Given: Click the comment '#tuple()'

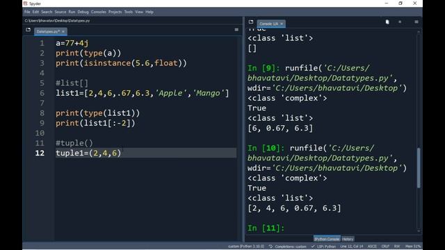Looking at the screenshot, I should click(74, 143).
